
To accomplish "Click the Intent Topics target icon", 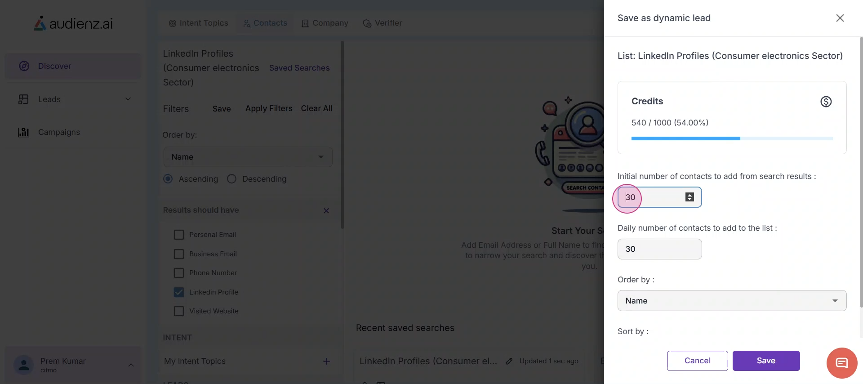I will (x=173, y=23).
